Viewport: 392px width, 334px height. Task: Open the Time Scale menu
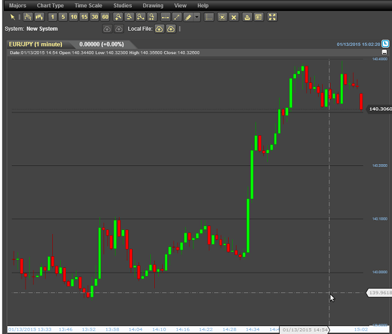coord(88,5)
